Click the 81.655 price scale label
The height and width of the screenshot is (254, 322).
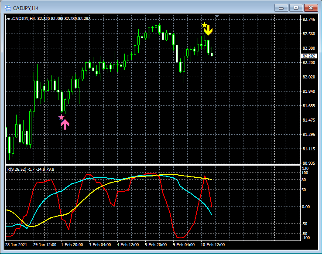pyautogui.click(x=308, y=106)
